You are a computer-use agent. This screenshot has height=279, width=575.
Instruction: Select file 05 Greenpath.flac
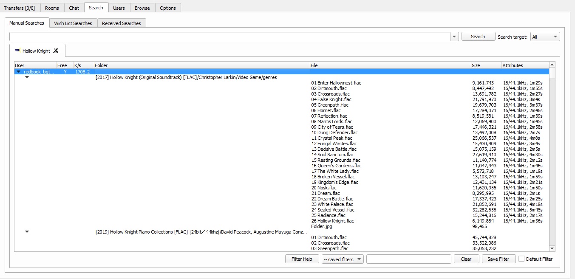[x=330, y=105]
